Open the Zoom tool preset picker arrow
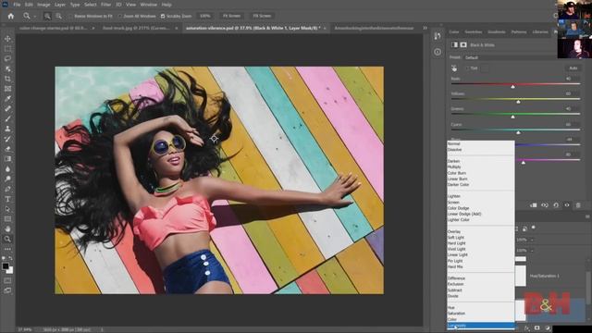 point(34,17)
